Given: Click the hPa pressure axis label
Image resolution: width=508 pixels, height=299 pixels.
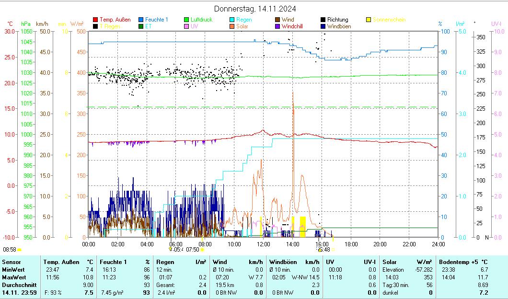Looking at the screenshot, I should click(x=25, y=23).
